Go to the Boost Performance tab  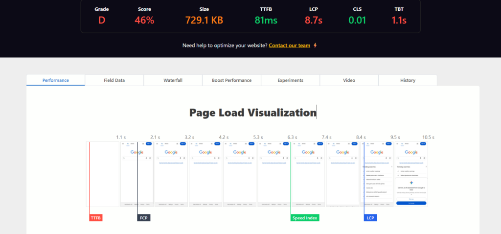(231, 80)
